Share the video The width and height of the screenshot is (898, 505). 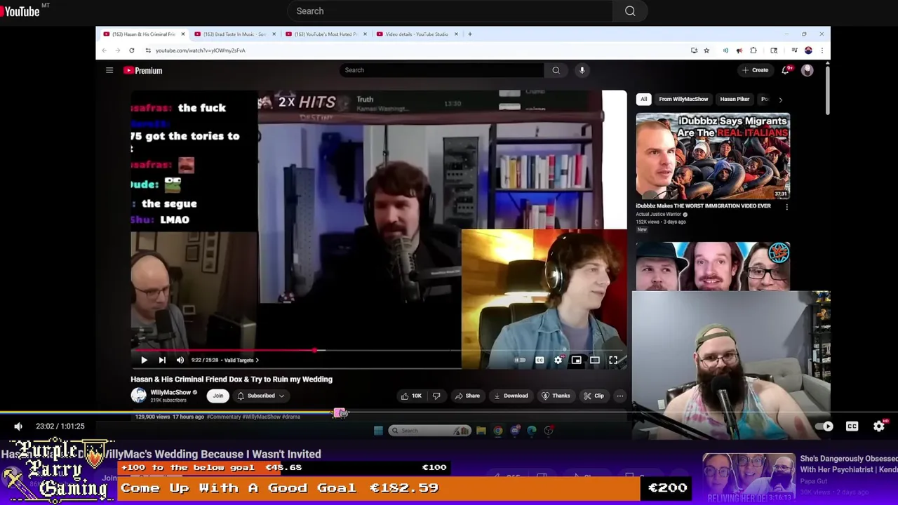(x=467, y=396)
